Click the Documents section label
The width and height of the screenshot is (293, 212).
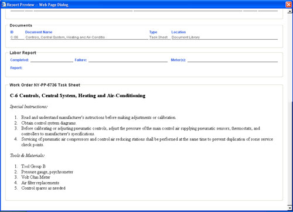coord(21,25)
